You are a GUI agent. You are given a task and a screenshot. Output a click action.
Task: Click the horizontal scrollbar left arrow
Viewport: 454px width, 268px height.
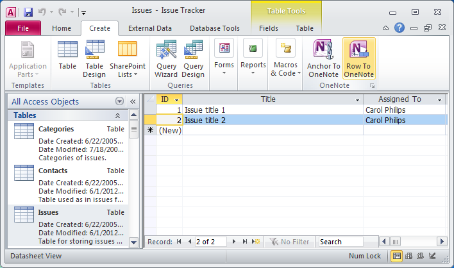coord(384,241)
